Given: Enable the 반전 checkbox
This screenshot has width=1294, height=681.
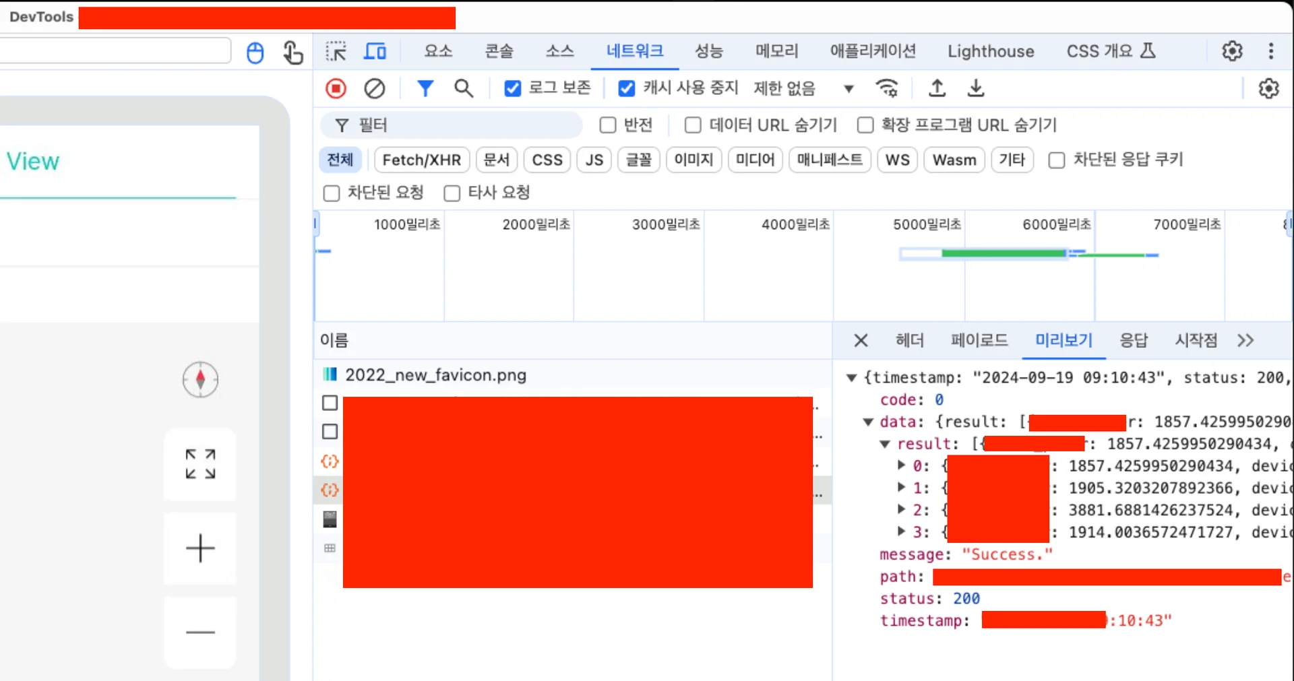Looking at the screenshot, I should coord(607,125).
